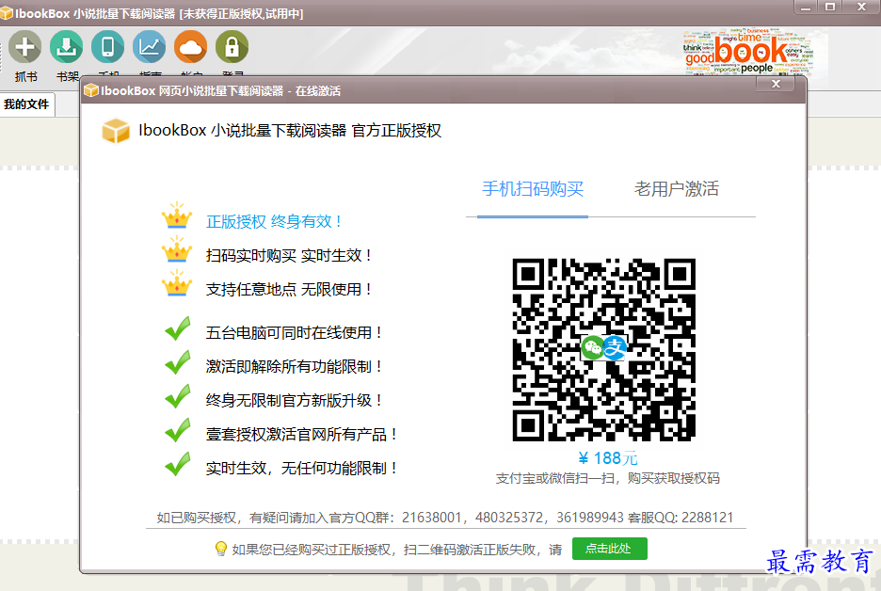The width and height of the screenshot is (881, 591).
Task: Close the 在线激活 dialog
Action: 776,84
